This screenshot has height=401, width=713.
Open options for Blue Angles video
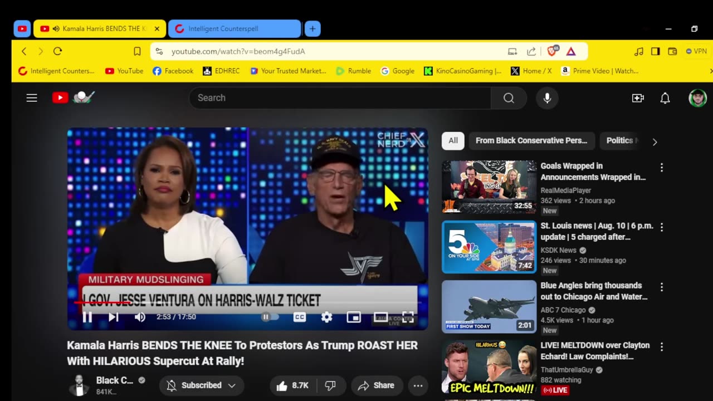[x=662, y=287]
